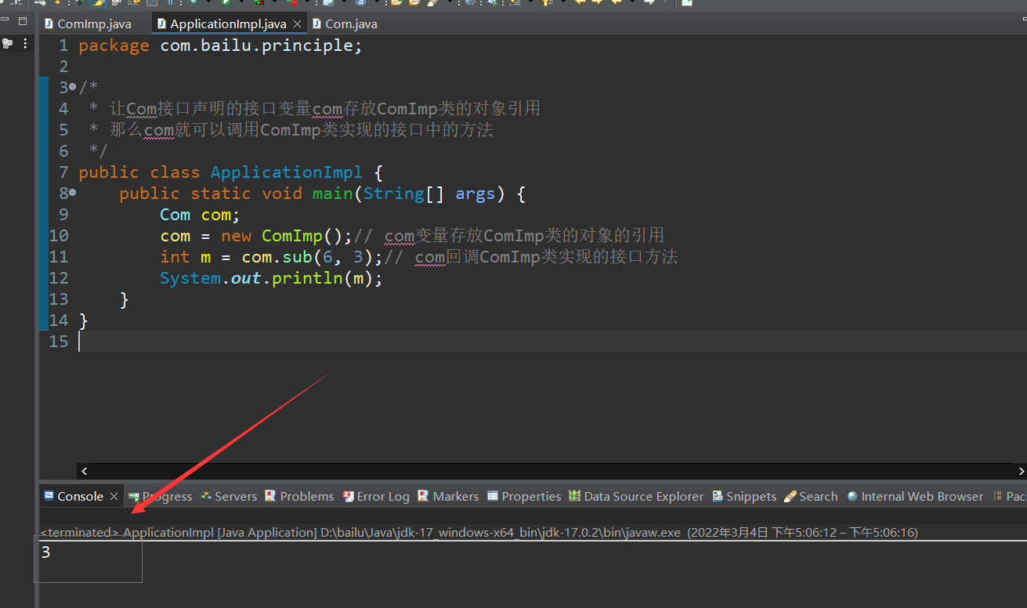Click line number 12 in gutter
This screenshot has height=608, width=1027.
pos(59,278)
